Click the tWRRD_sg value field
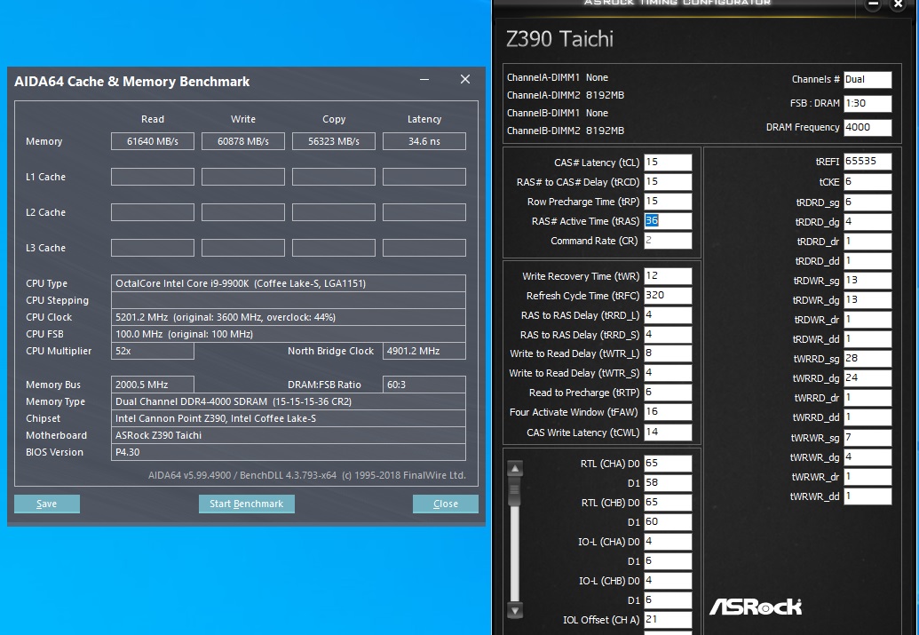919x635 pixels. point(868,358)
